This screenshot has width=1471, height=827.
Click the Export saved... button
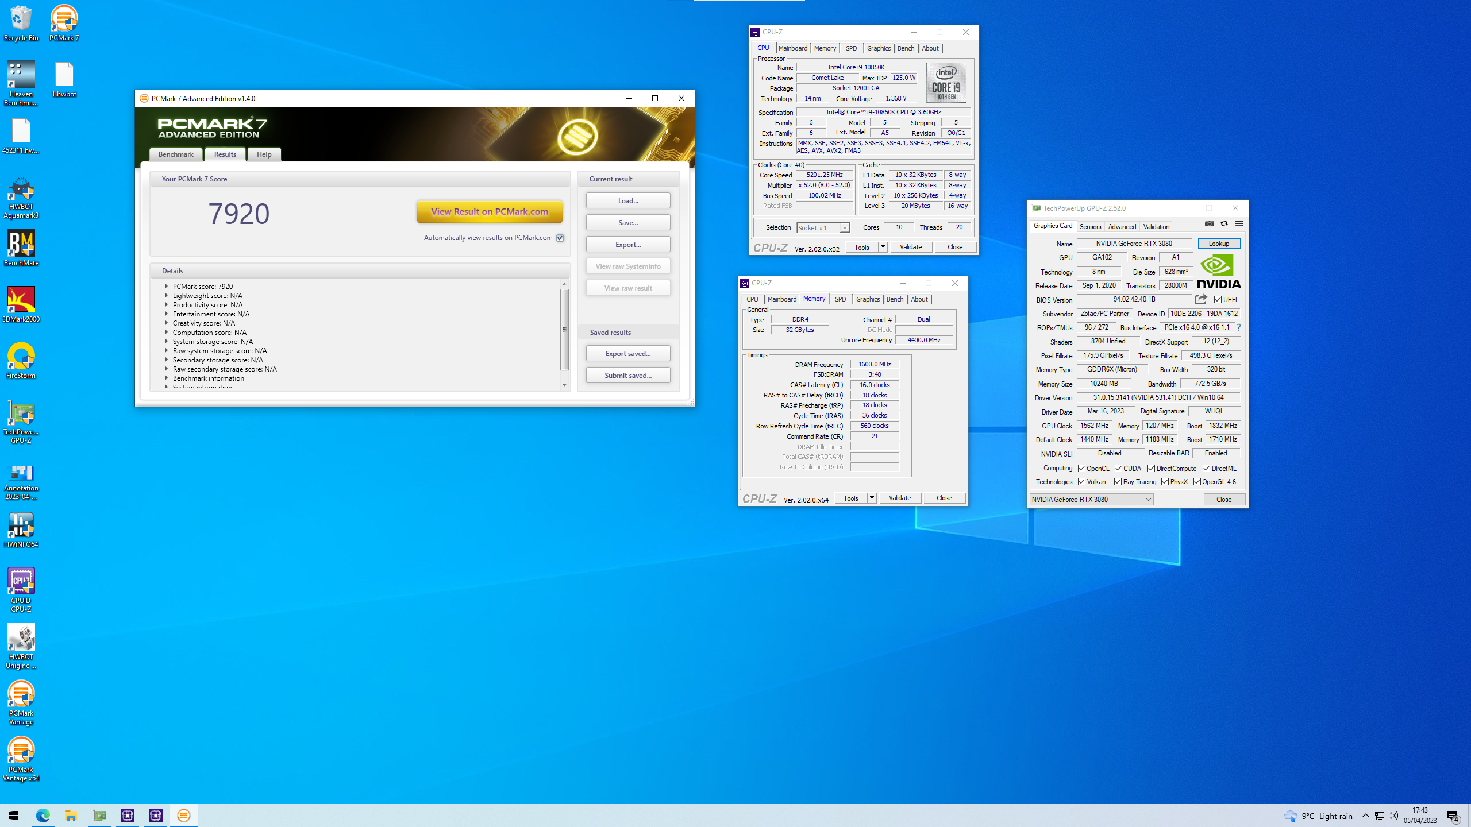pos(628,354)
